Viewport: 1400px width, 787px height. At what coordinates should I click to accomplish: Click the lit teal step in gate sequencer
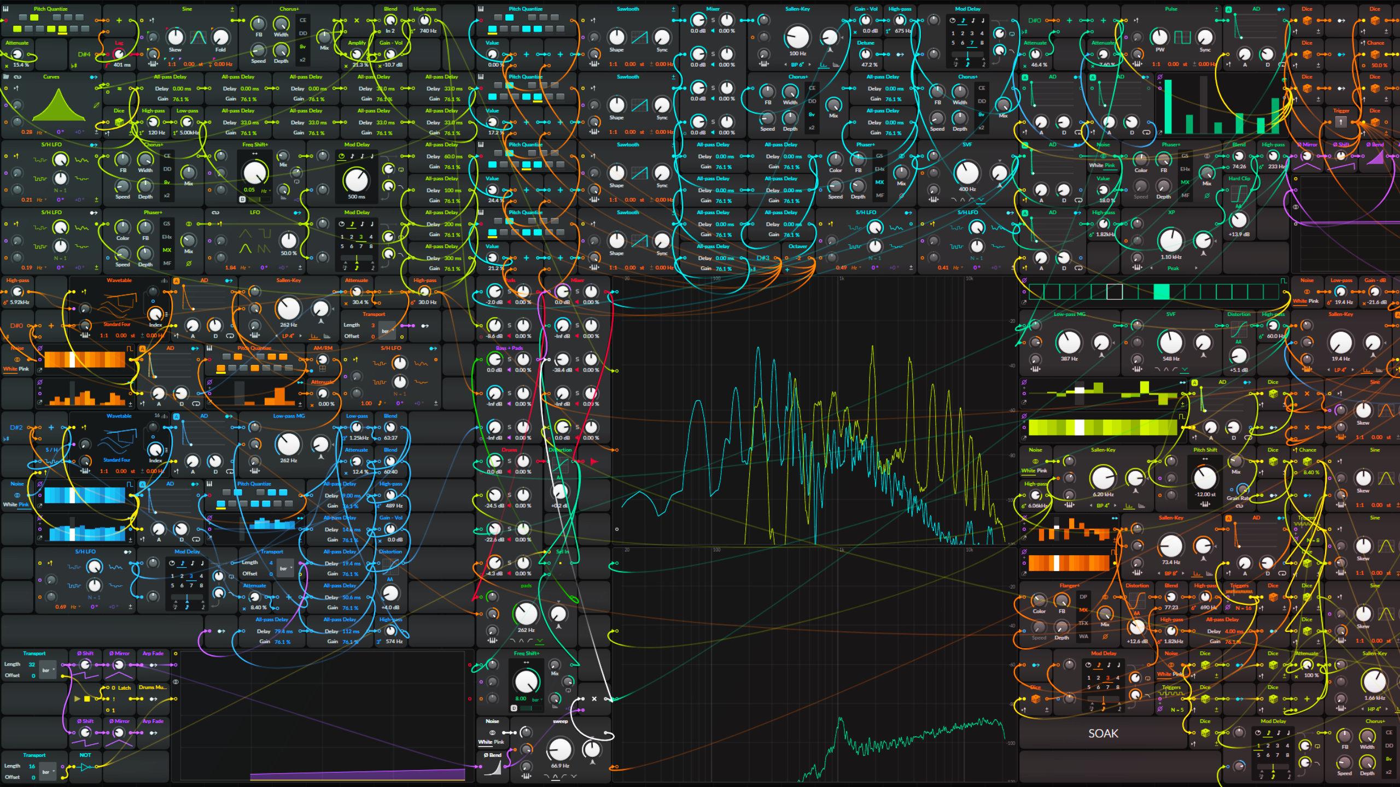(x=1161, y=291)
